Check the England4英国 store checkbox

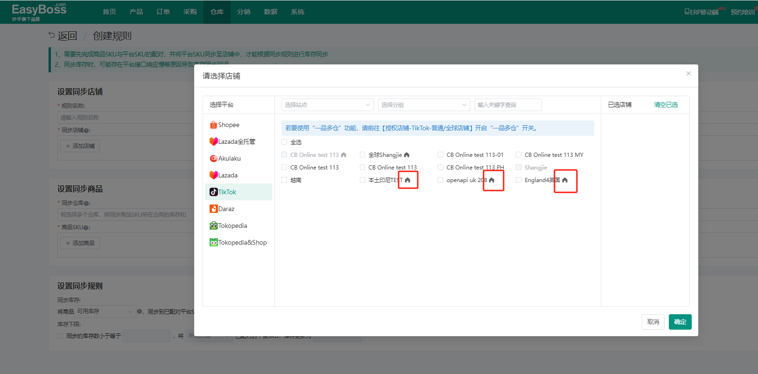pos(518,180)
